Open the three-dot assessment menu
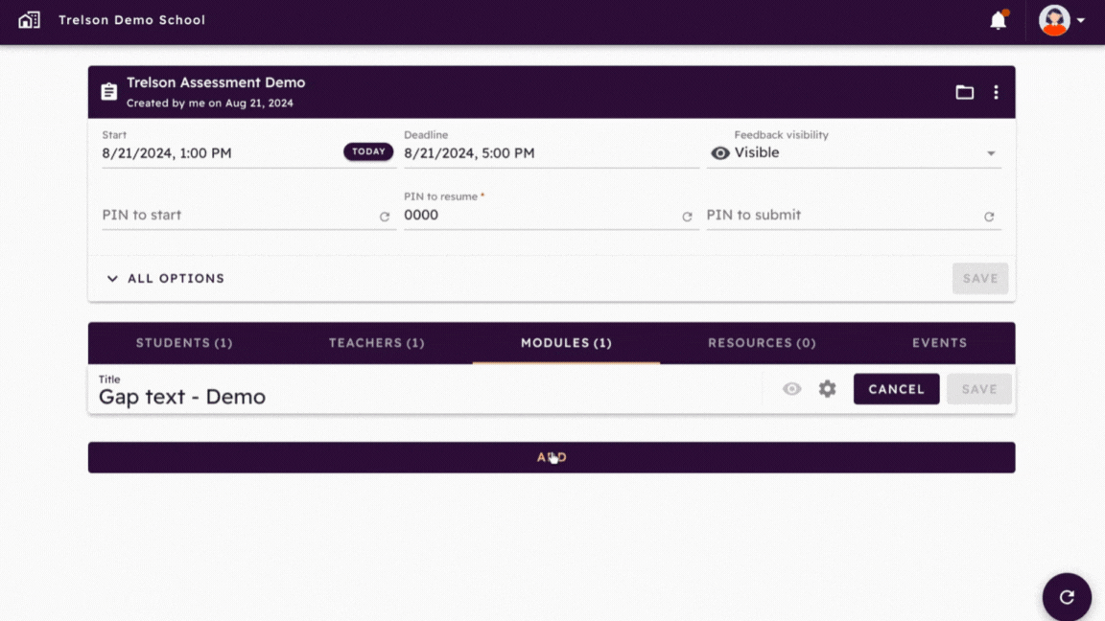The width and height of the screenshot is (1105, 621). [996, 92]
